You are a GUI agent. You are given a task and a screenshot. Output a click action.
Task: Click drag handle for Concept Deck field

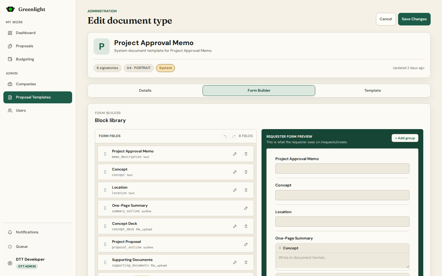(105, 226)
